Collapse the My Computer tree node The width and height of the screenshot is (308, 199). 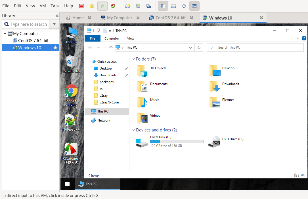coord(5,33)
